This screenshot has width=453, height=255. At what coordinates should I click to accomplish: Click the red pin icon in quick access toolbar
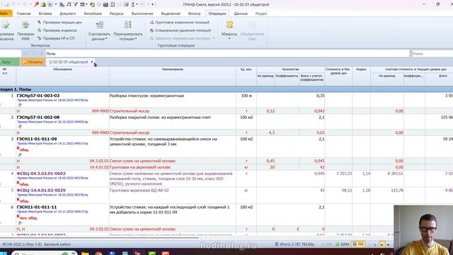[x=36, y=4]
